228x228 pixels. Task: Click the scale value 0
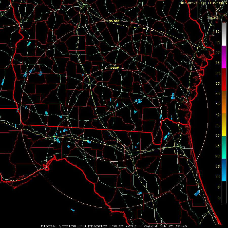point(219,198)
